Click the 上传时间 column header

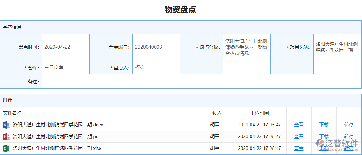tap(259, 113)
